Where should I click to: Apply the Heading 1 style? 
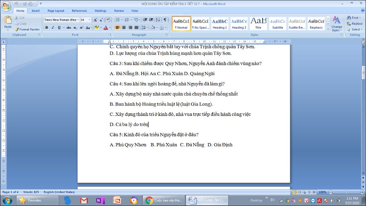220,23
